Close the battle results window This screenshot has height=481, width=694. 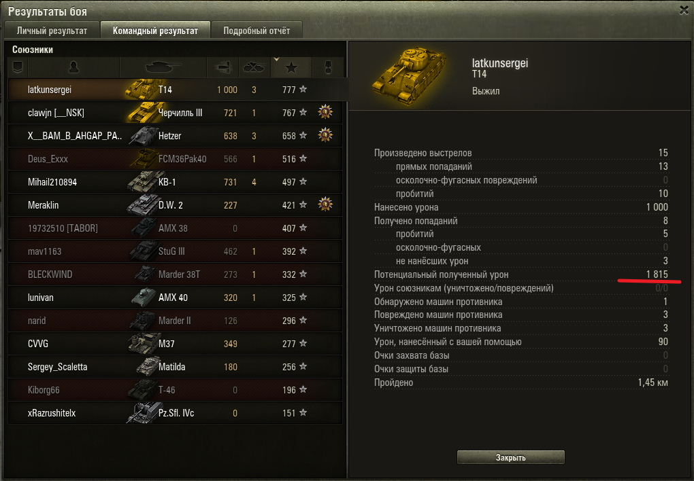[684, 10]
